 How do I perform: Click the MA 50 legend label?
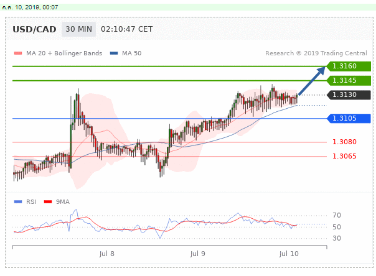point(131,53)
